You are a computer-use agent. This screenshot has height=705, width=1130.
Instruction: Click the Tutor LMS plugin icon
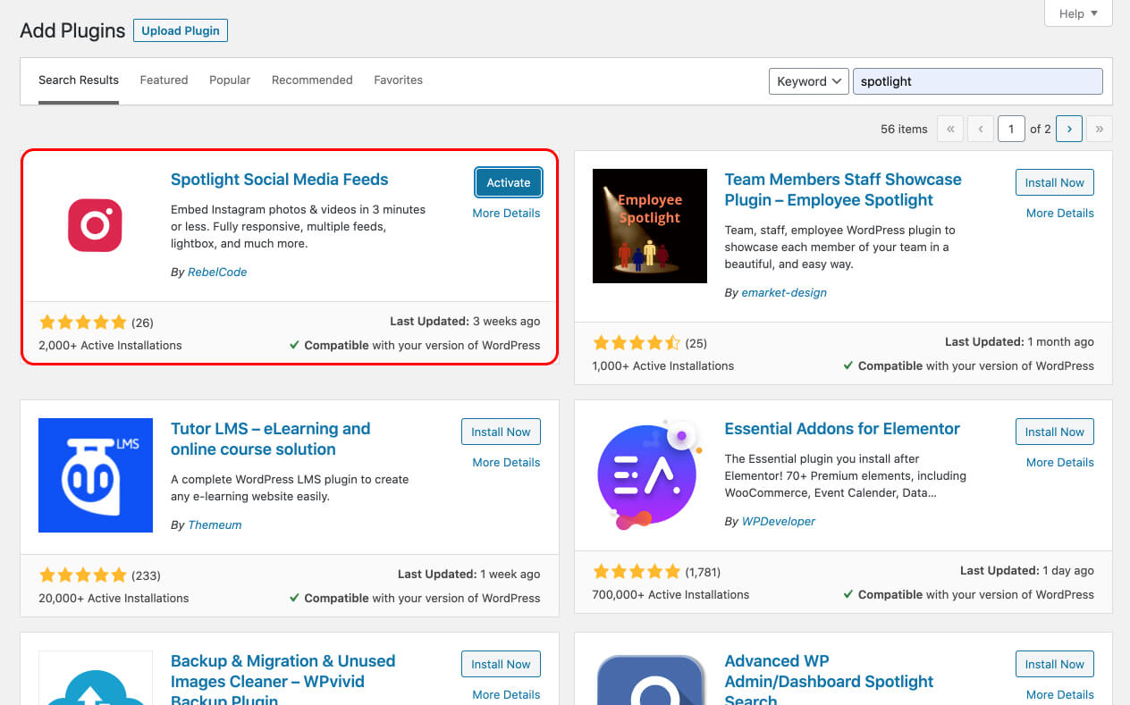(x=96, y=475)
